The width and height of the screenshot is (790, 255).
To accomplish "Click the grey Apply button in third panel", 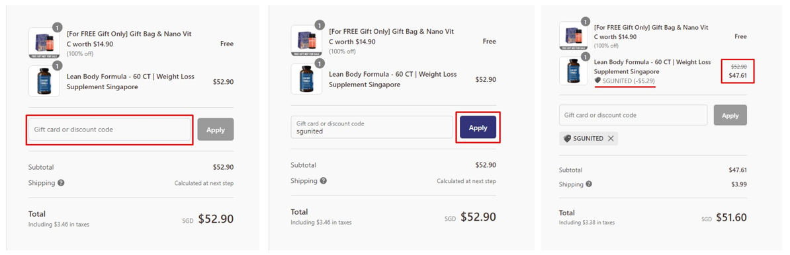I will [x=730, y=115].
